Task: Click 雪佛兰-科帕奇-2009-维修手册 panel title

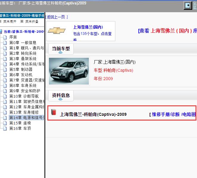Action: click(x=22, y=15)
